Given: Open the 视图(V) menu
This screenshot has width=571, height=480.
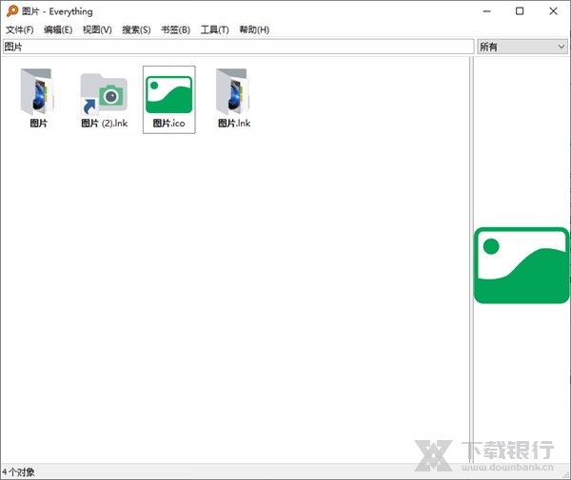Looking at the screenshot, I should click(97, 29).
